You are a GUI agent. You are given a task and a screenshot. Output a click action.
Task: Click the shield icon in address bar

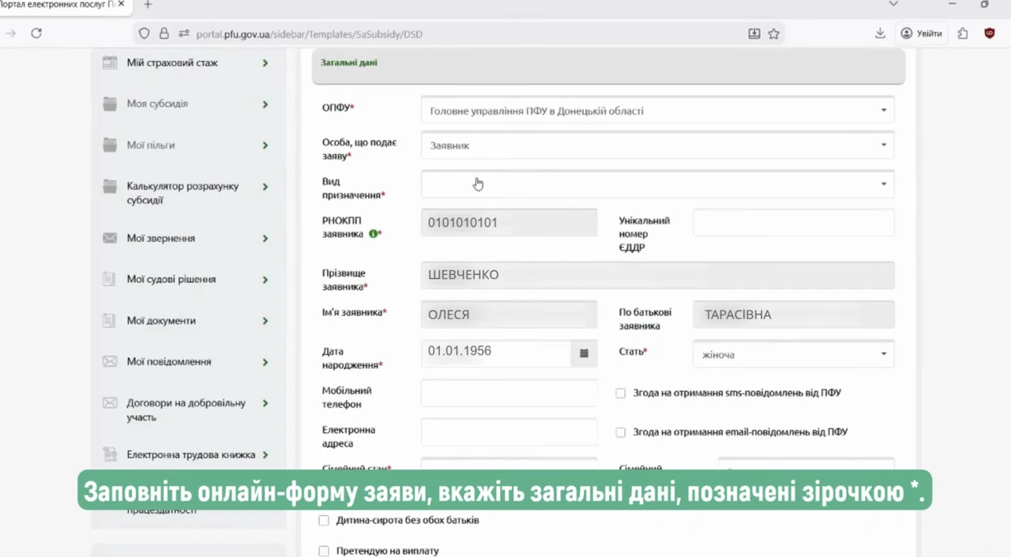click(144, 34)
